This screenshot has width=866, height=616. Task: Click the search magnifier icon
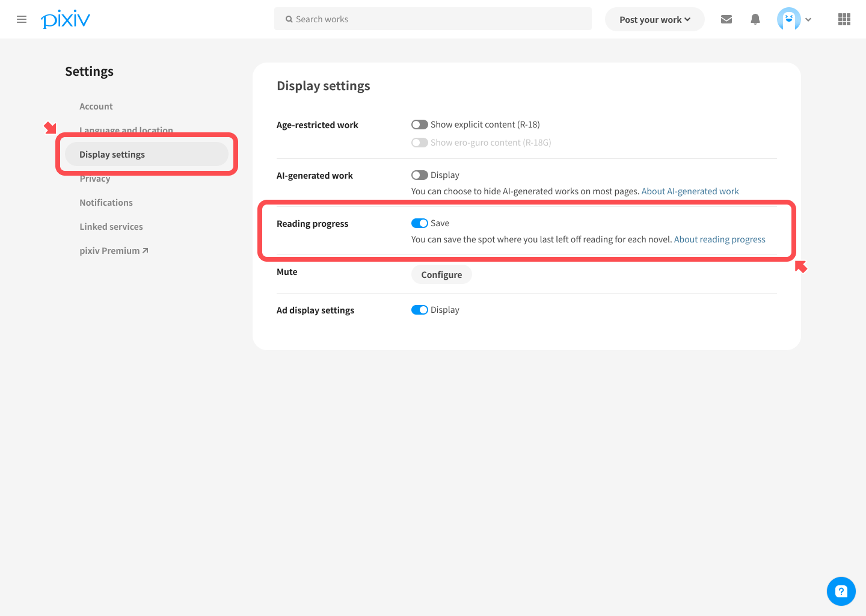point(289,19)
